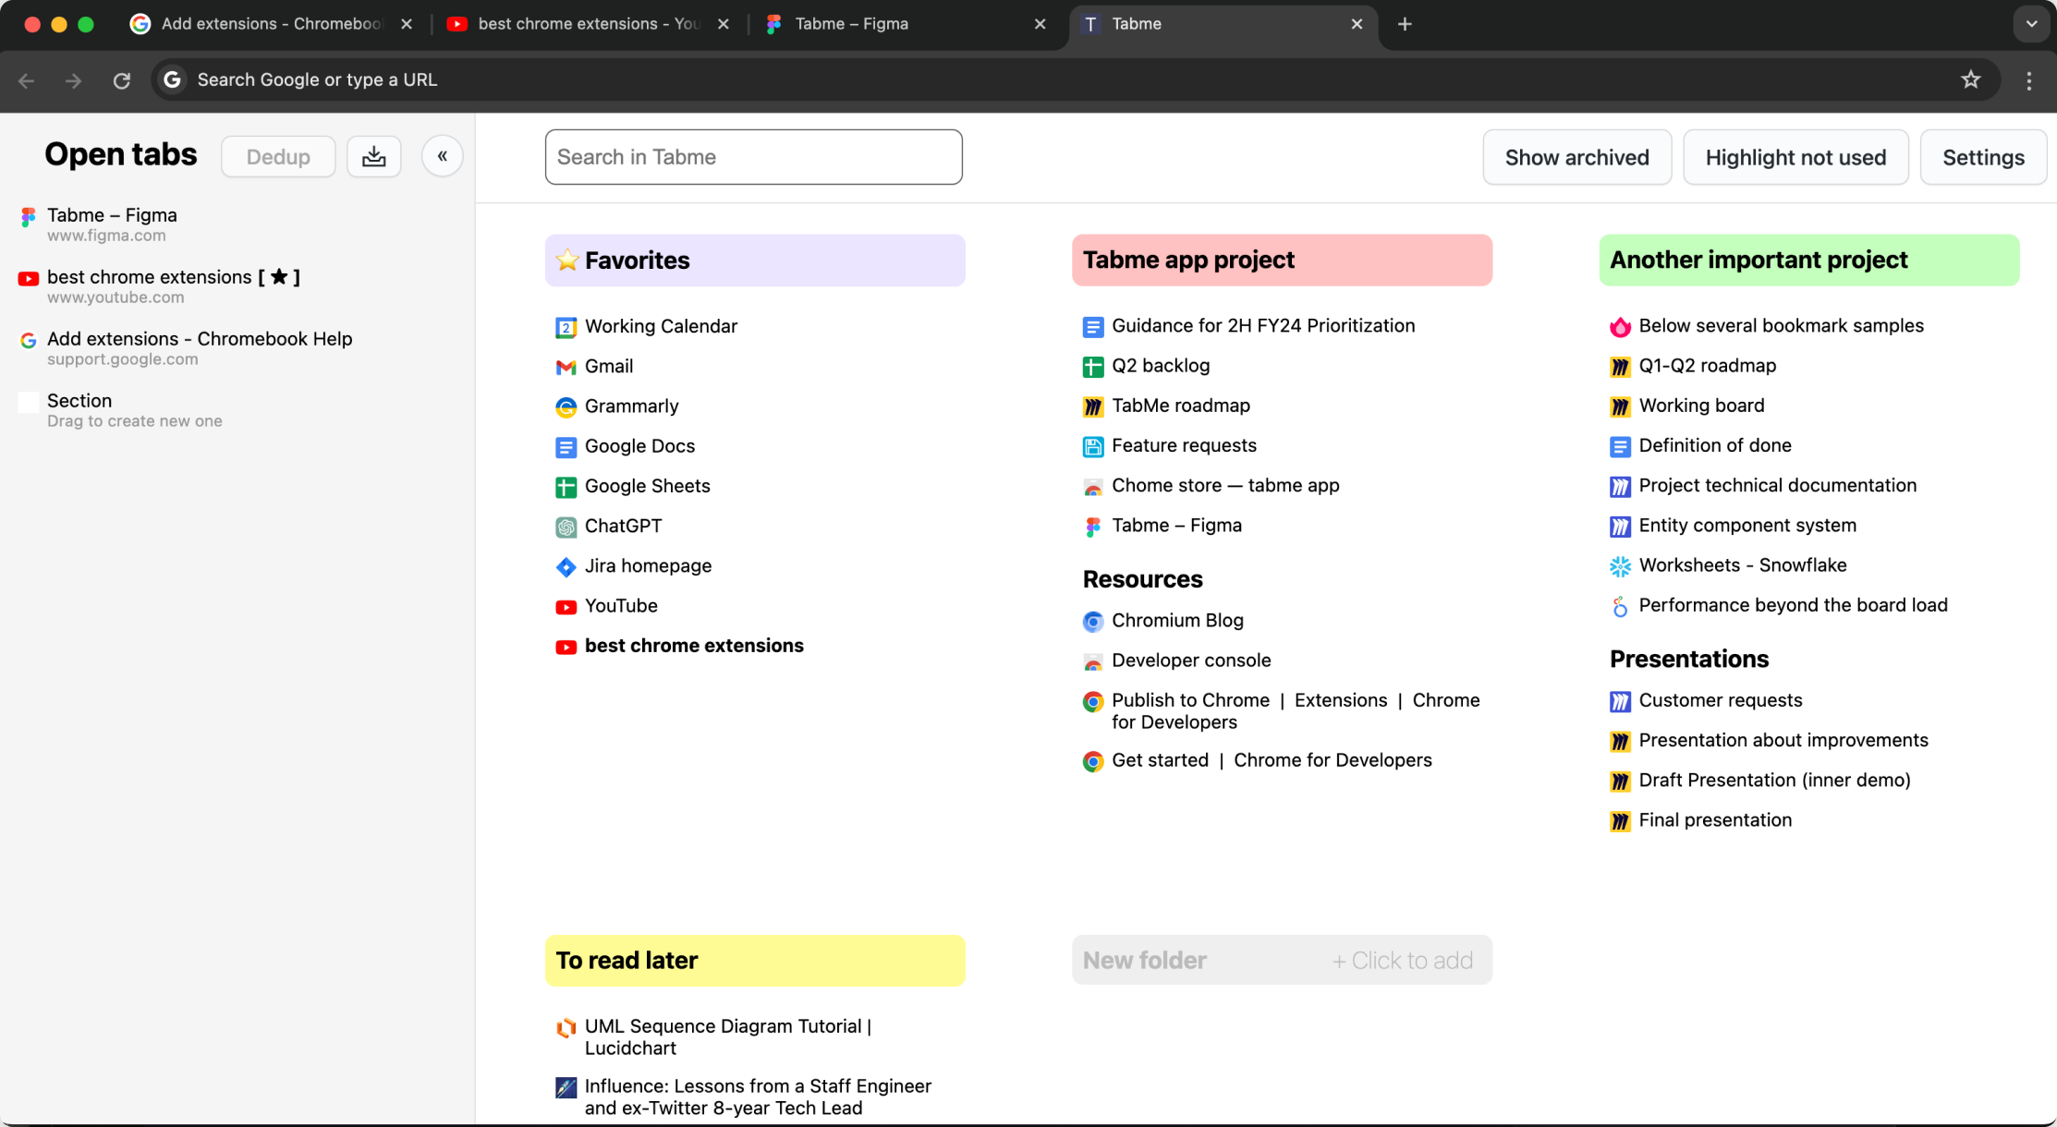This screenshot has height=1127, width=2057.
Task: Focus the Search in Tabme field
Action: click(753, 157)
